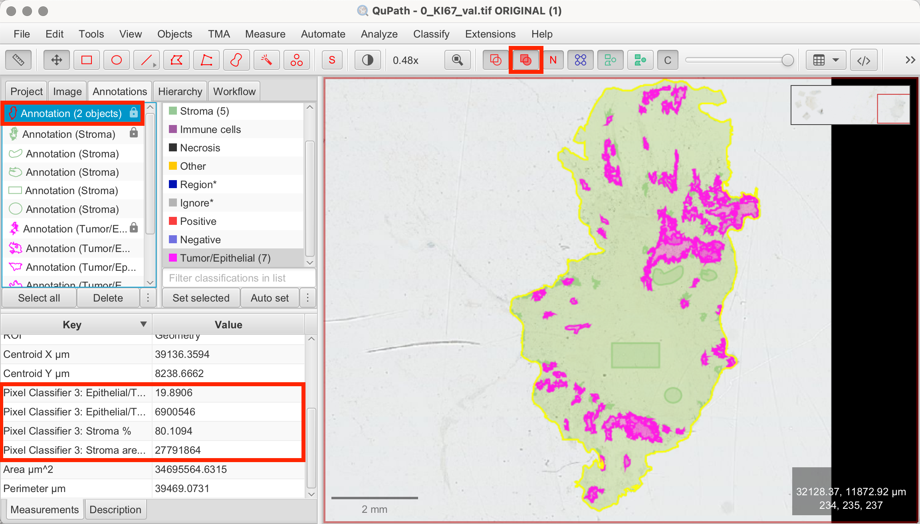Adjust the overlay opacity slider

(787, 60)
